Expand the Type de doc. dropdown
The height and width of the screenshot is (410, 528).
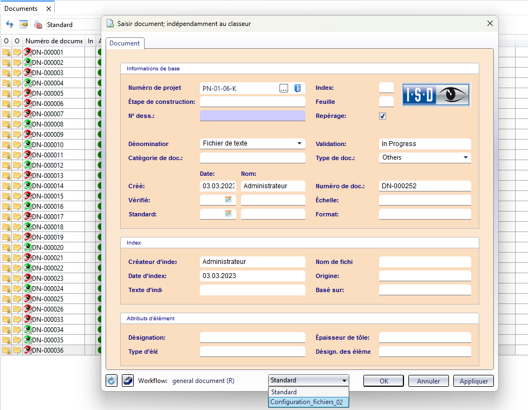[x=465, y=157]
